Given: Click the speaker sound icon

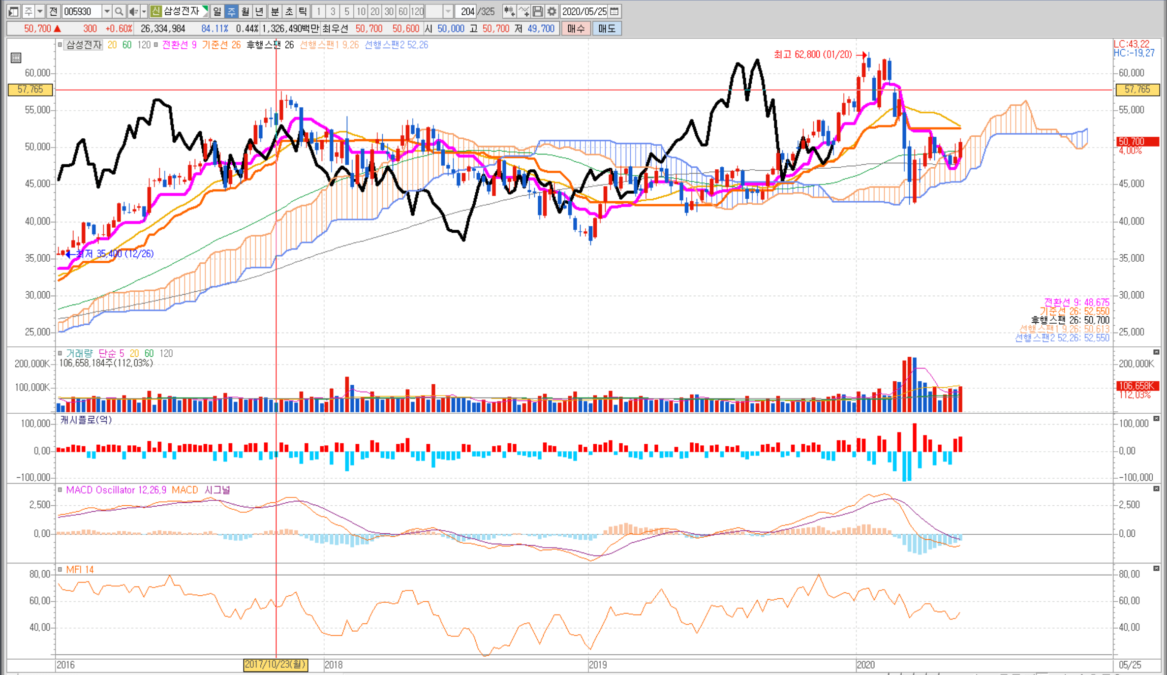Looking at the screenshot, I should click(133, 11).
